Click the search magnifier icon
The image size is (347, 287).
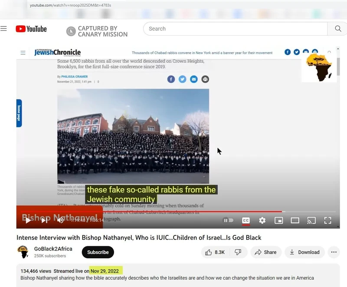click(x=337, y=29)
